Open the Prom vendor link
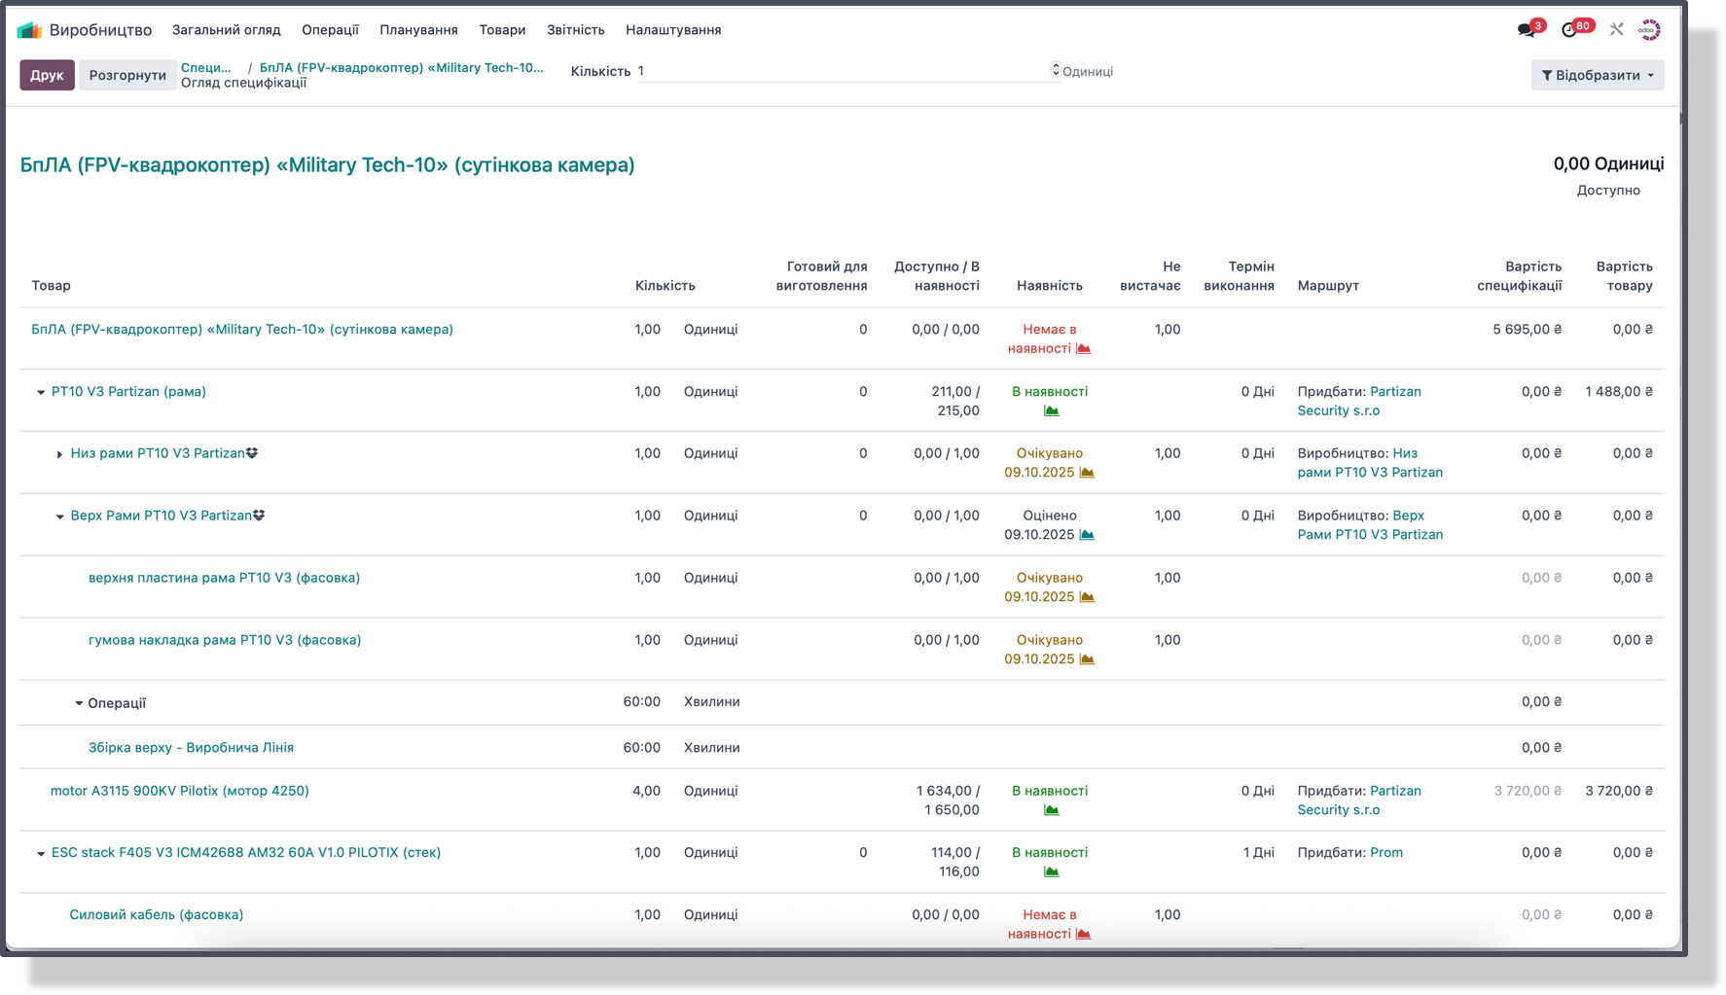 click(1385, 853)
